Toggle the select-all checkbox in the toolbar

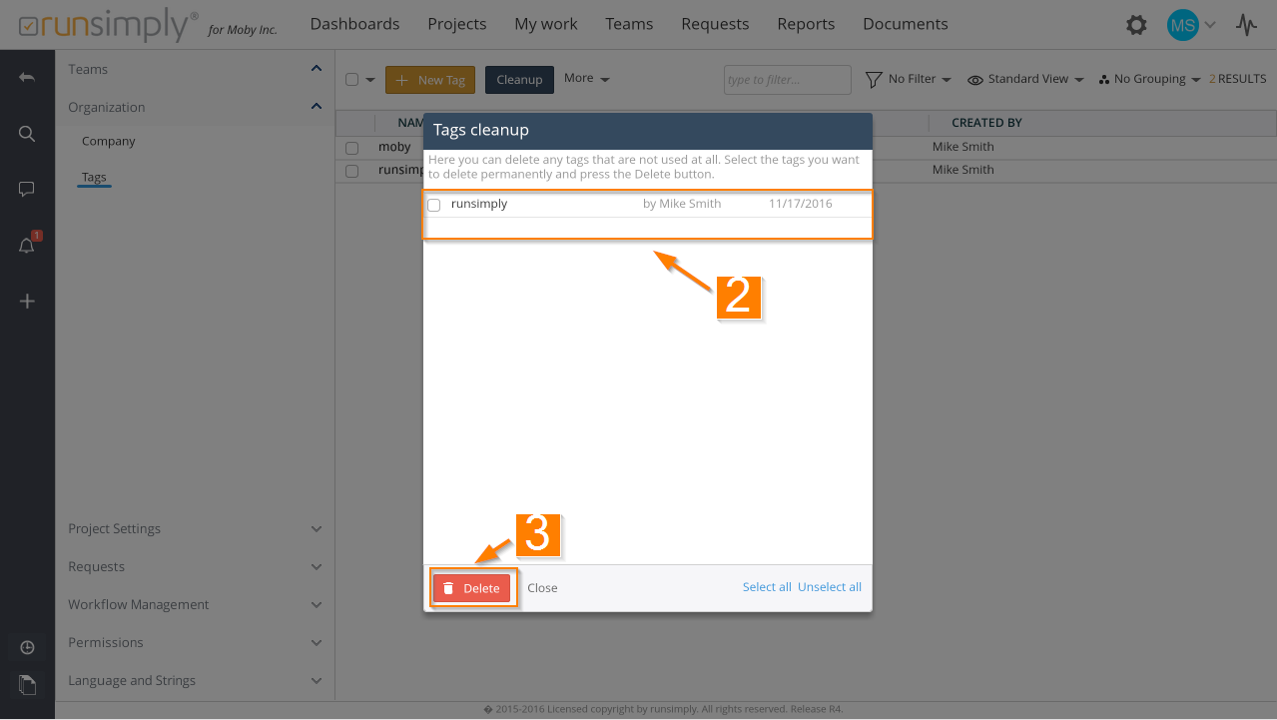pyautogui.click(x=351, y=80)
